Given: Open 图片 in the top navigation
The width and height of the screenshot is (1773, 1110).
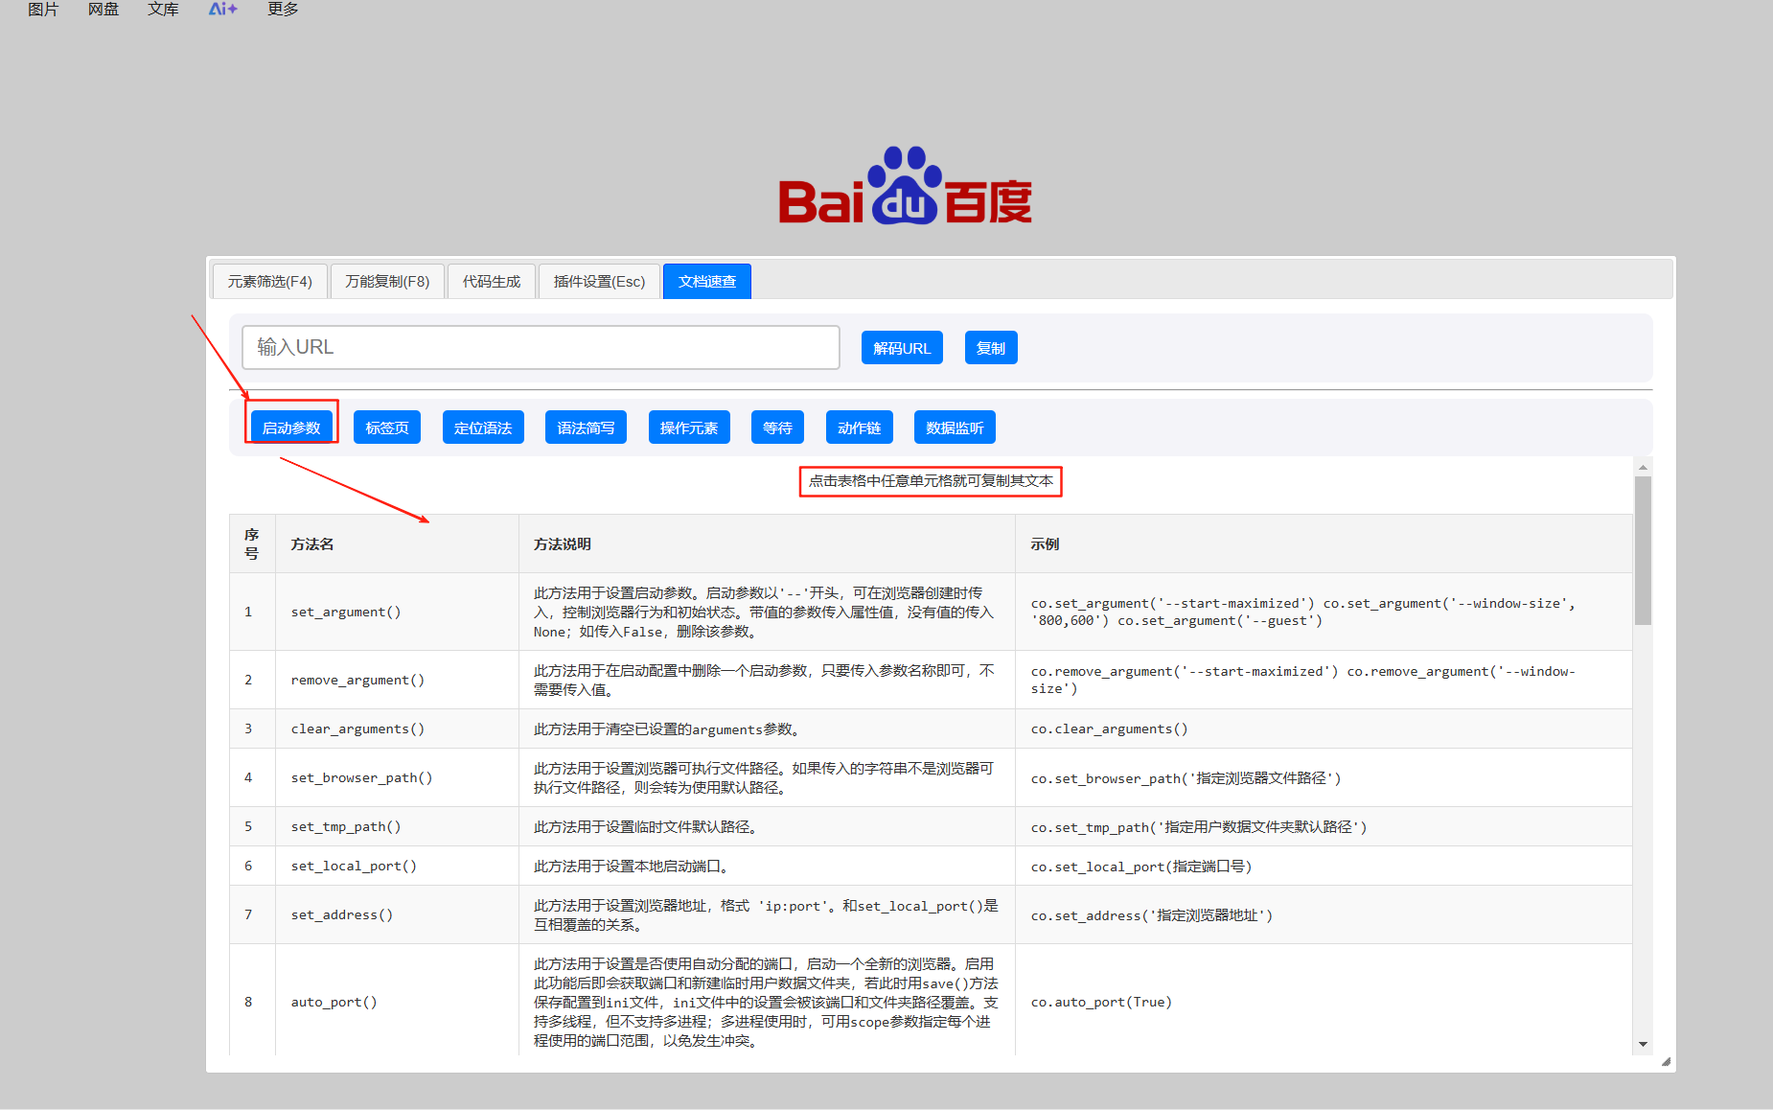Looking at the screenshot, I should 43,10.
